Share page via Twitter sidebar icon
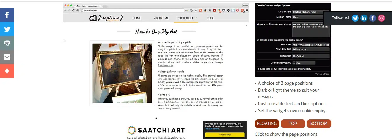Image resolution: width=392 pixels, height=139 pixels. [7, 29]
